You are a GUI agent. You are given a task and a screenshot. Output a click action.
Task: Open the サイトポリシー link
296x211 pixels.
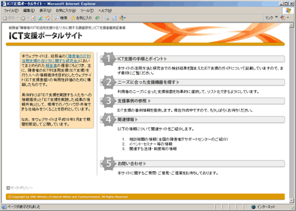coord(22,188)
